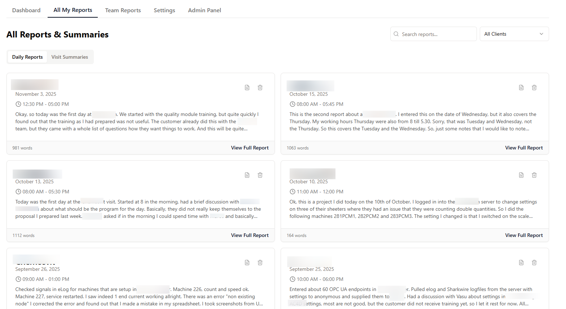Screen dimensions: 566x309
Task: Click the October 10, 2025 date text
Action: pos(308,182)
